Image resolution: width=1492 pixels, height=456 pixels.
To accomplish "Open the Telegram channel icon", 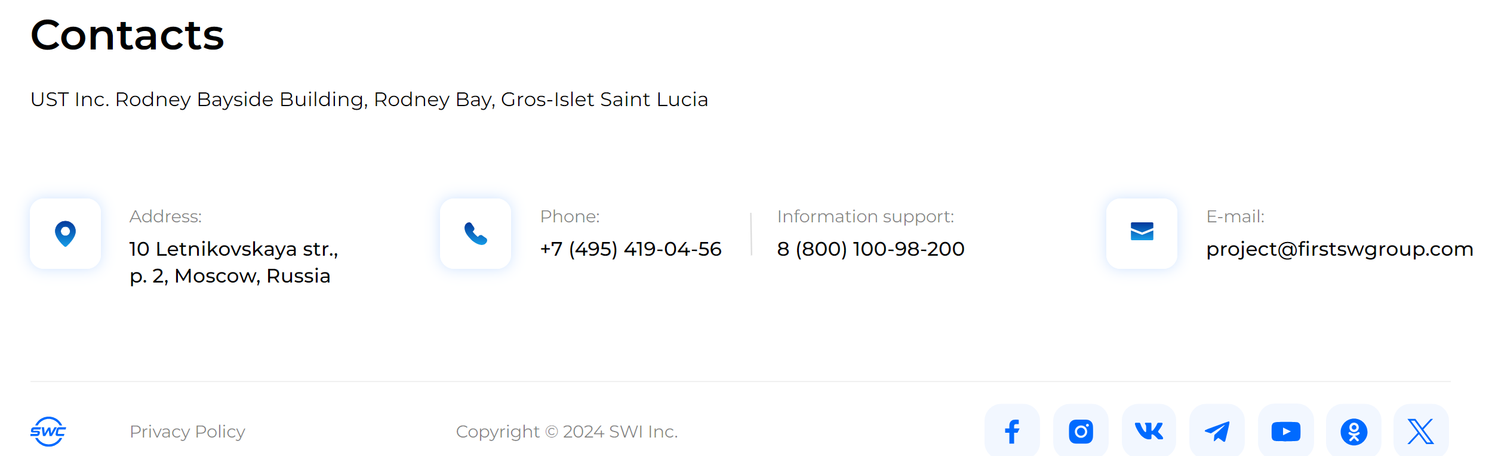I will coord(1217,431).
